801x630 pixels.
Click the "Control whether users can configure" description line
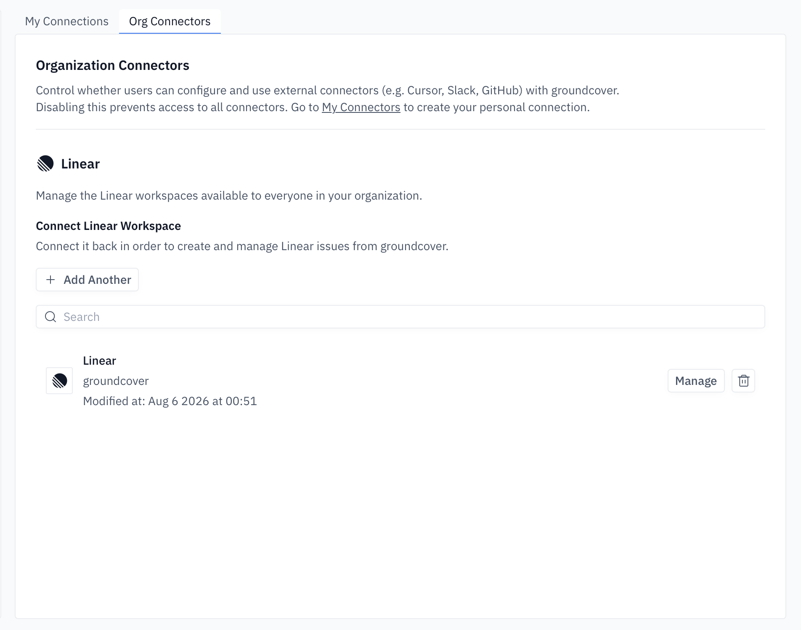(327, 91)
